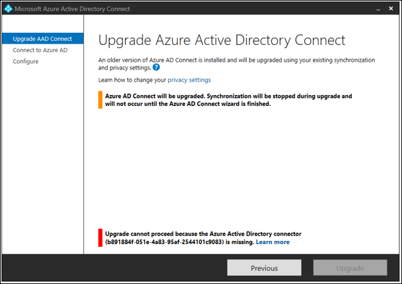Click the red error indicator bar
Viewport: 402px width, 284px height.
(100, 238)
